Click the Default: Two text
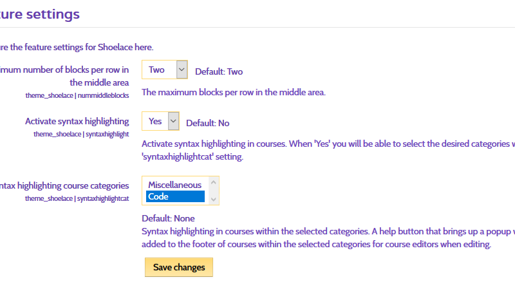This screenshot has width=515, height=282. [219, 71]
